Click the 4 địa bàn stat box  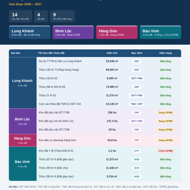tap(41, 16)
